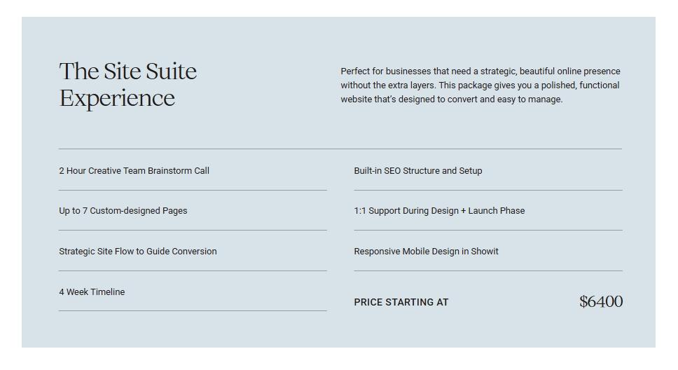Click the word "Timeline" in the feature list
This screenshot has height=370, width=678.
coord(107,292)
